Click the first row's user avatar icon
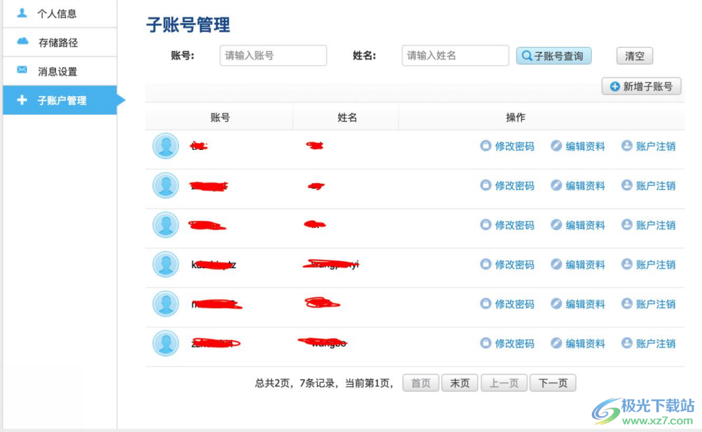The width and height of the screenshot is (702, 432). 165,146
